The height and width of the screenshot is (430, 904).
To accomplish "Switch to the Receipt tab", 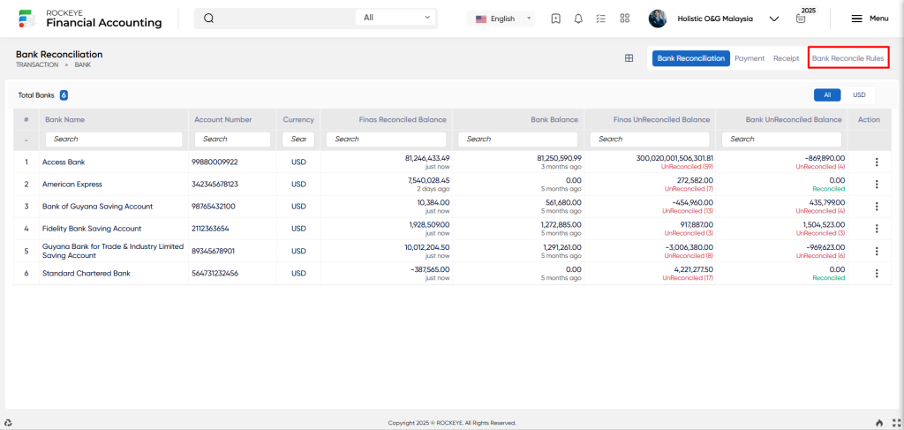I will pyautogui.click(x=786, y=58).
